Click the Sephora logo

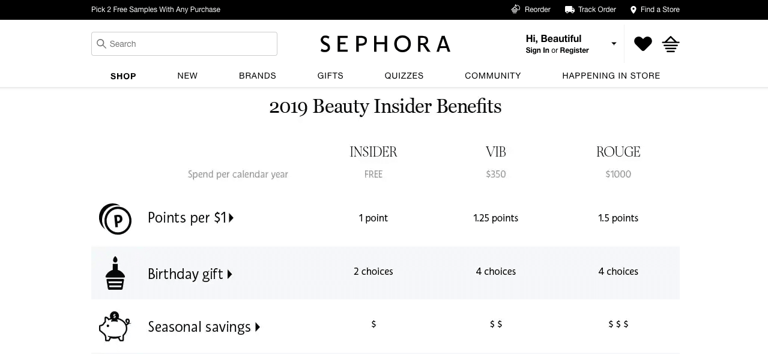[x=385, y=44]
